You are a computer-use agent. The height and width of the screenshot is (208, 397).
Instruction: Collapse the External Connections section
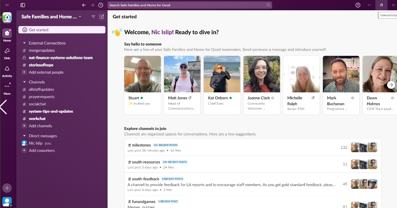[24, 43]
